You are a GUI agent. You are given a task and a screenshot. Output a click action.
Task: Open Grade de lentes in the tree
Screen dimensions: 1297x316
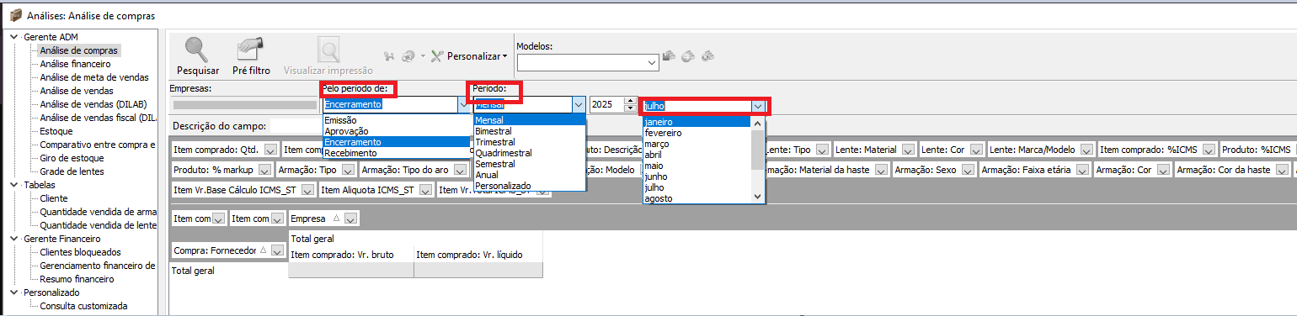point(73,171)
